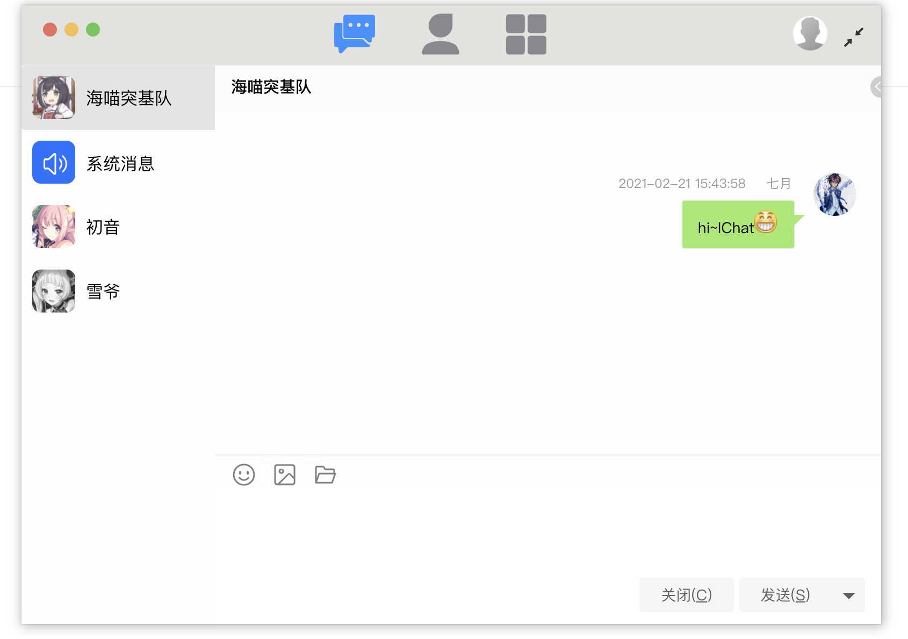Click the image attachment icon
908x639 pixels.
285,475
